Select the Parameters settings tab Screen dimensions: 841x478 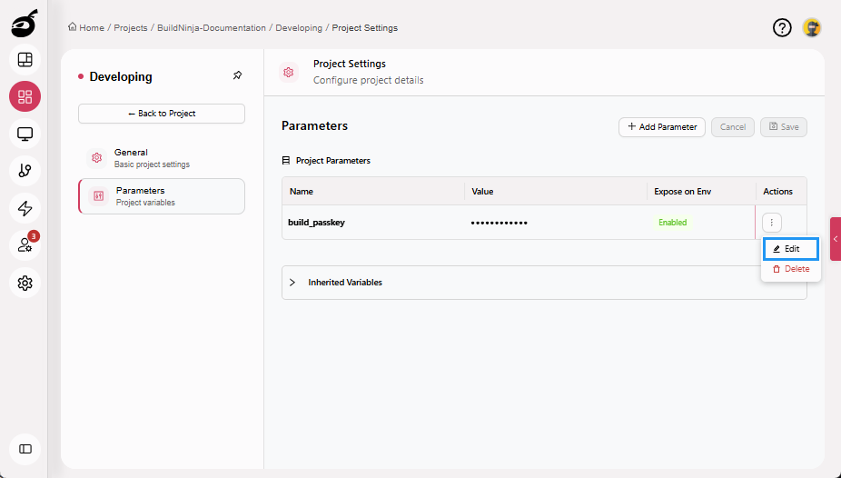[162, 196]
